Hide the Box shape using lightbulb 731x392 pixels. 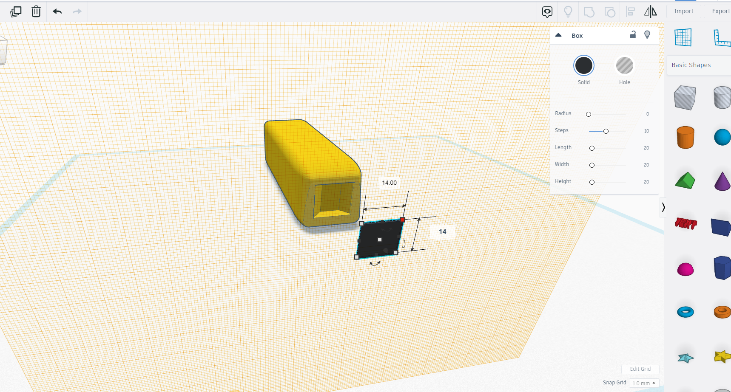[x=647, y=35]
